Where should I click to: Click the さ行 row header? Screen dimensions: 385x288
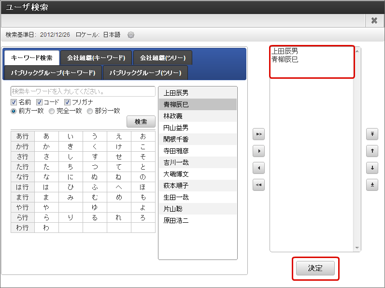pyautogui.click(x=22, y=157)
